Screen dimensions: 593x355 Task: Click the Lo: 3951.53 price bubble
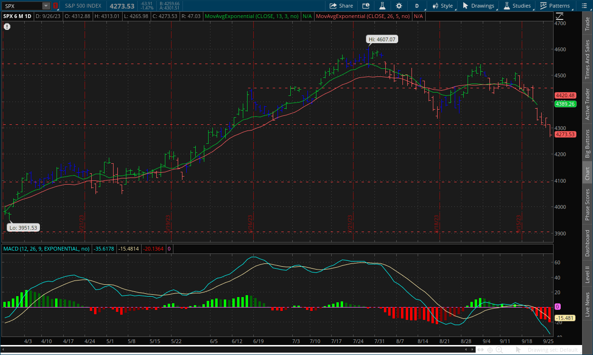point(23,227)
